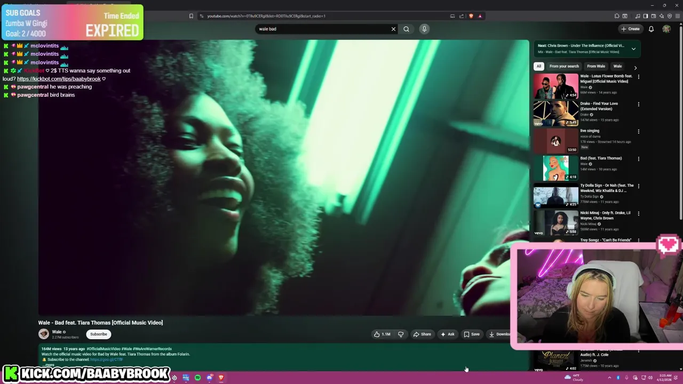
Task: Subscribe to the Wale channel
Action: pos(98,334)
